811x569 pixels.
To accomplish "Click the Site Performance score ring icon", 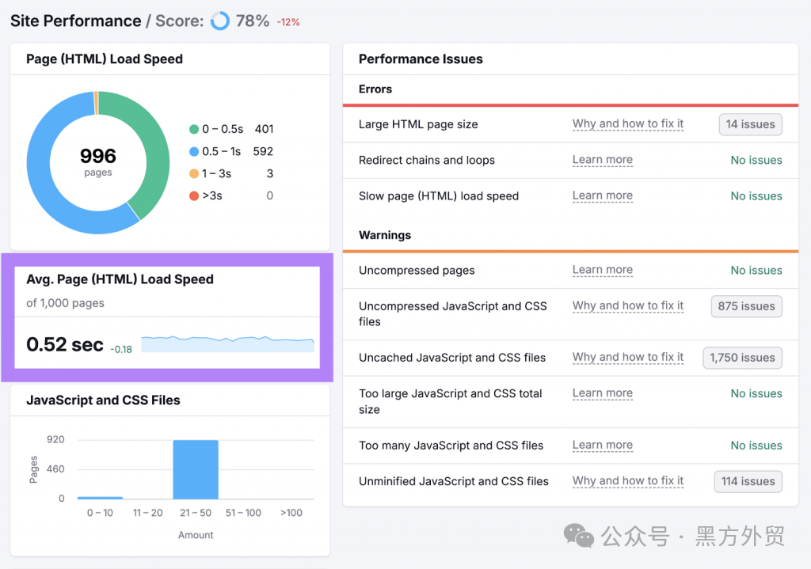I will click(x=220, y=21).
